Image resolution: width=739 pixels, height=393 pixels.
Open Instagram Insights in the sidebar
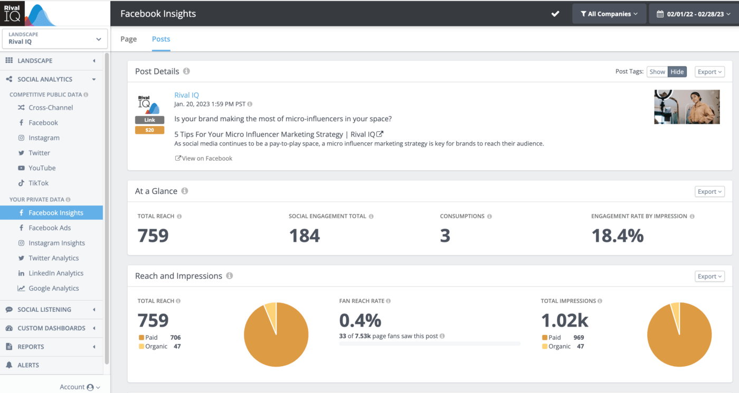tap(56, 243)
